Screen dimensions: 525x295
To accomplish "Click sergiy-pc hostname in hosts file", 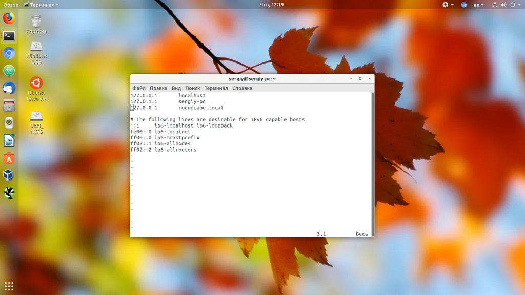I will [x=192, y=101].
